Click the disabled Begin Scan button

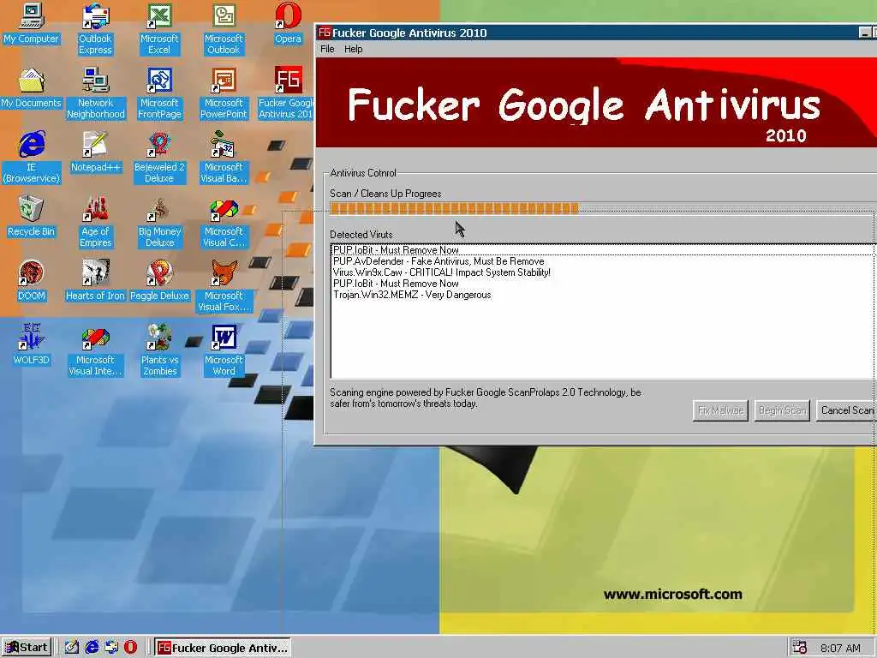[x=782, y=410]
